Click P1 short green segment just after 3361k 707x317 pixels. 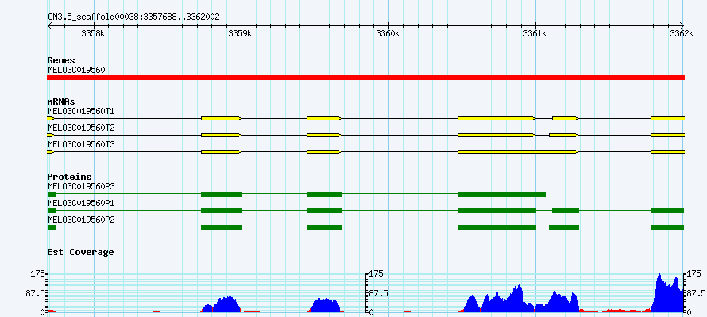click(x=566, y=211)
